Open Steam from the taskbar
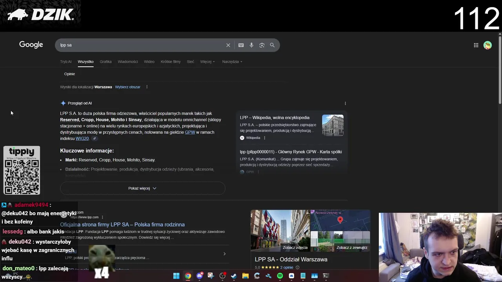The width and height of the screenshot is (502, 282). pos(234,276)
